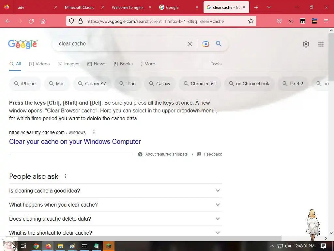Open the Firefox downloads panel
Viewport: 334px width, 251px height.
coord(291,21)
